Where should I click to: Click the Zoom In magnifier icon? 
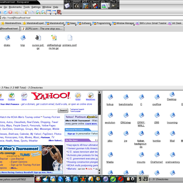pos(38,12)
